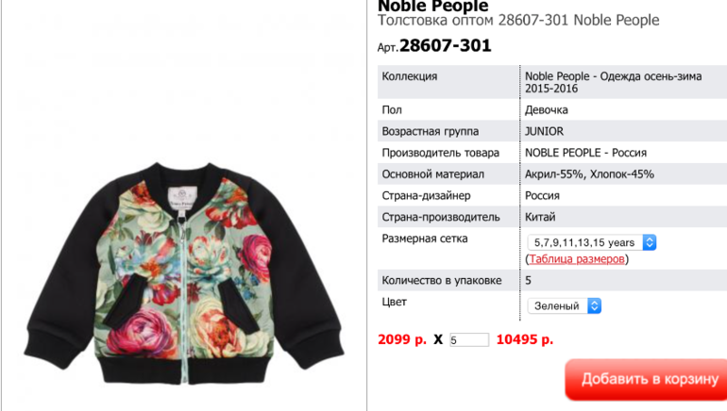The height and width of the screenshot is (411, 727).
Task: Click the unit price 2099 р.
Action: (x=402, y=339)
